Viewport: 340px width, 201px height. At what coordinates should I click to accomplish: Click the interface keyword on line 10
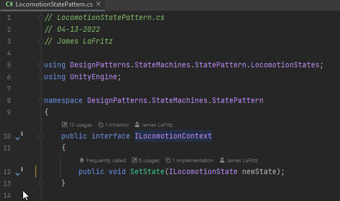coord(111,136)
